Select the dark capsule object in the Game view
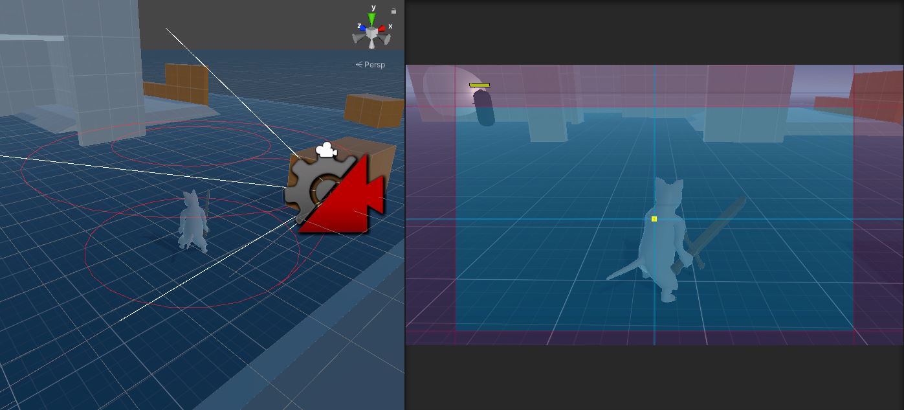 click(484, 108)
